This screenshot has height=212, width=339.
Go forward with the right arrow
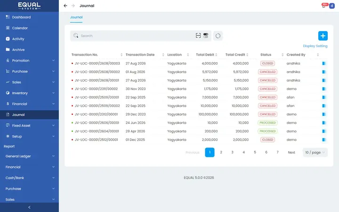73,6
